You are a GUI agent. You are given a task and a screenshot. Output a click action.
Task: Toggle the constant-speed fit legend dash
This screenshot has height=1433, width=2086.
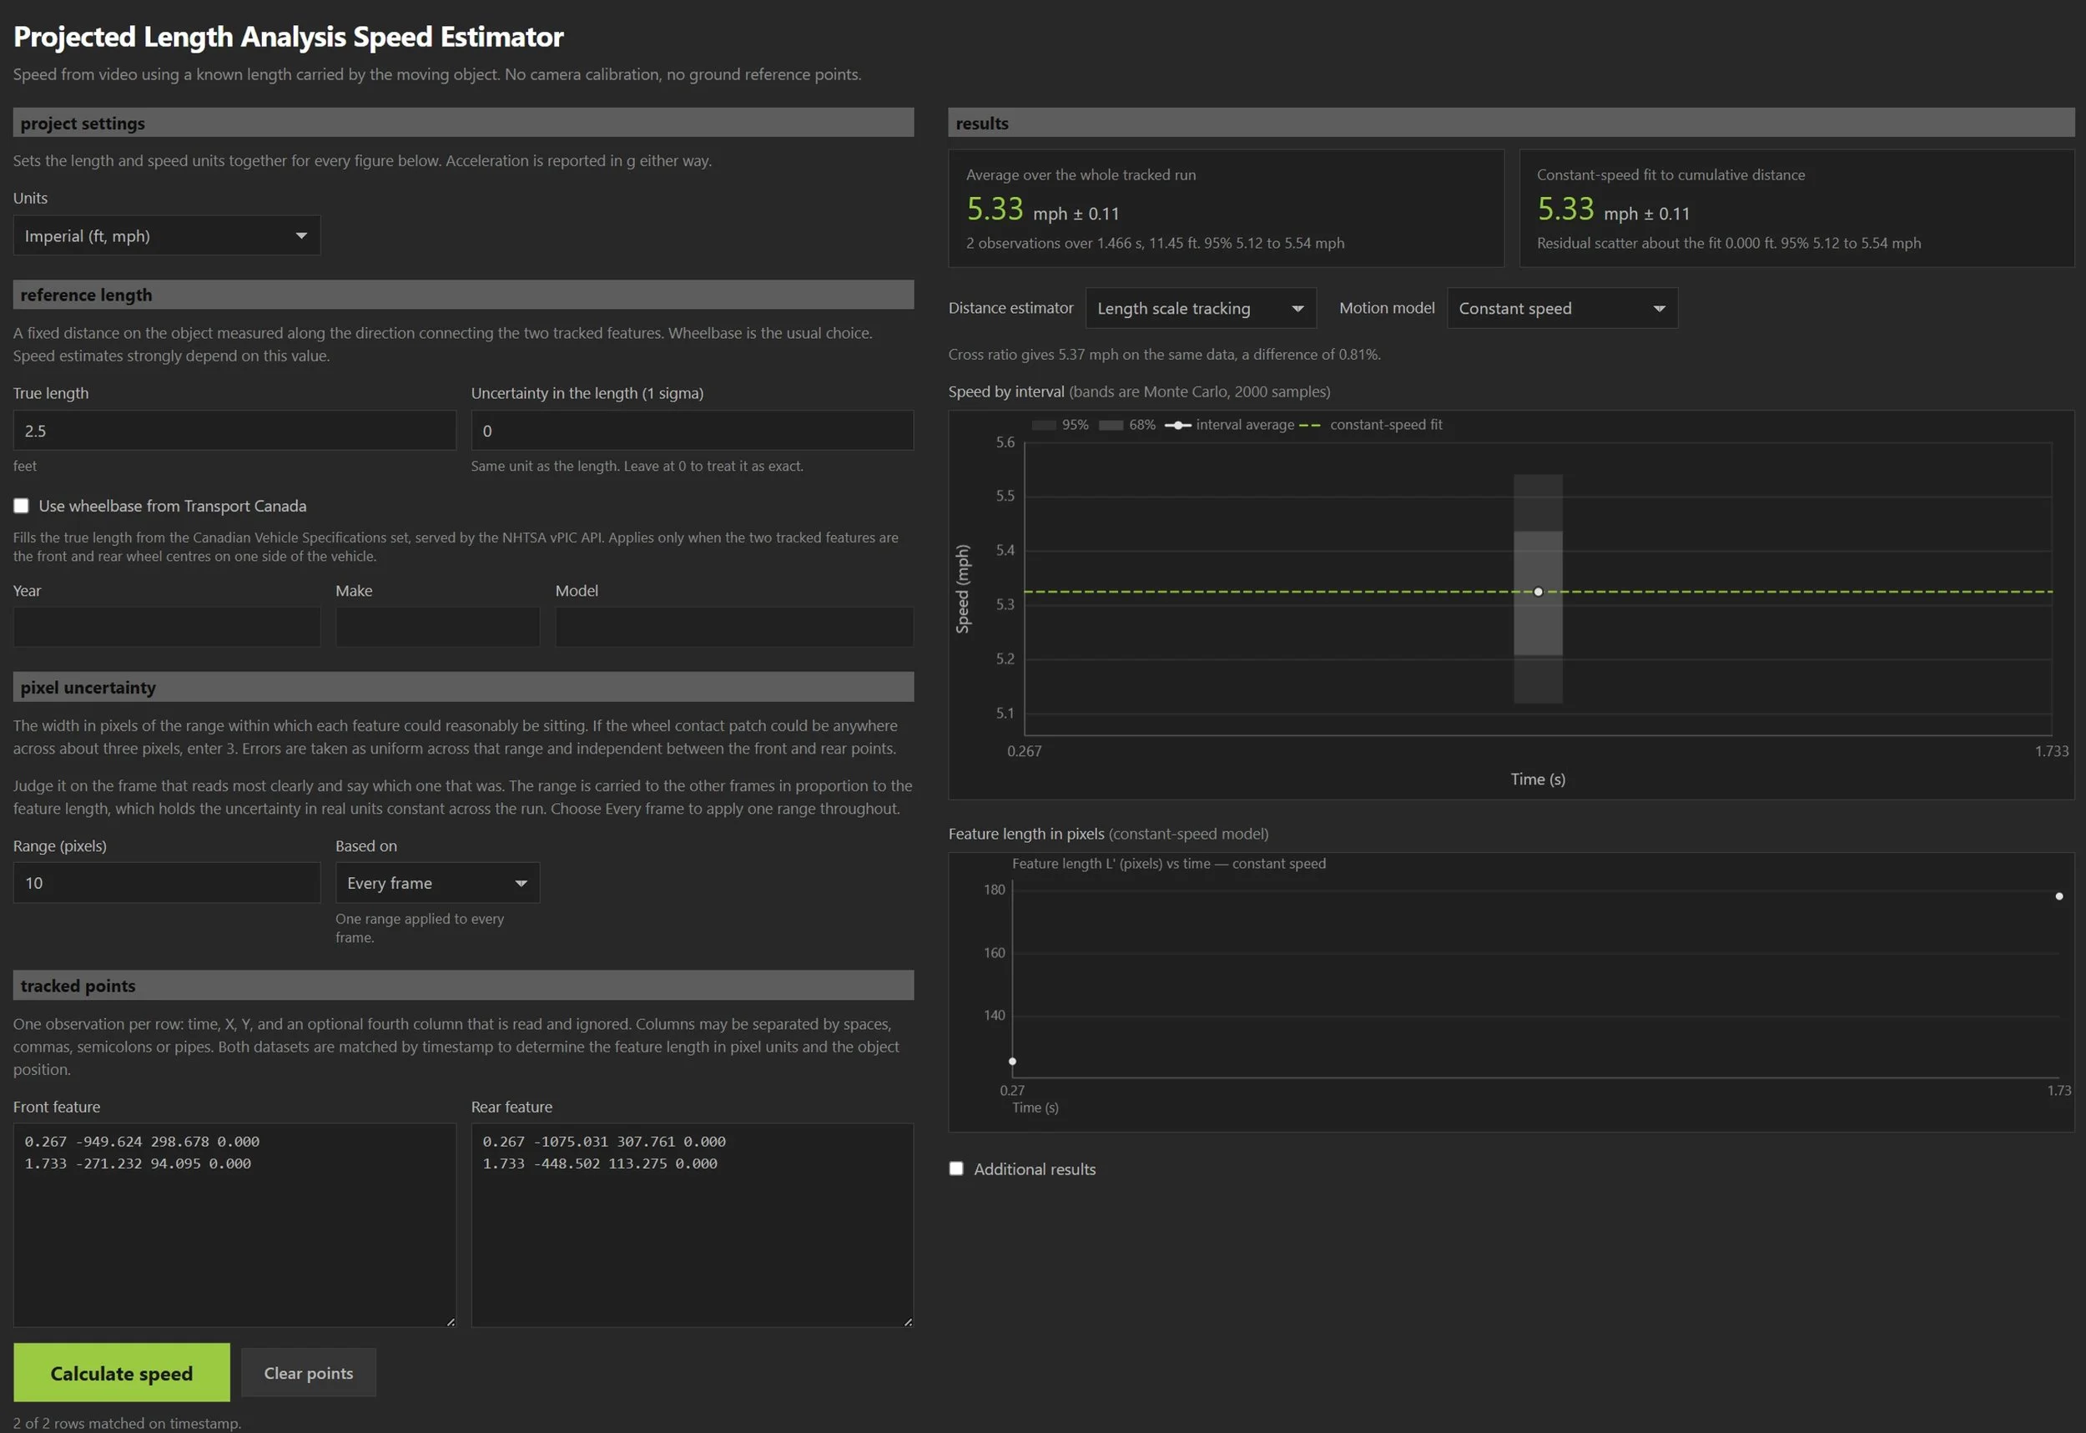[1309, 425]
